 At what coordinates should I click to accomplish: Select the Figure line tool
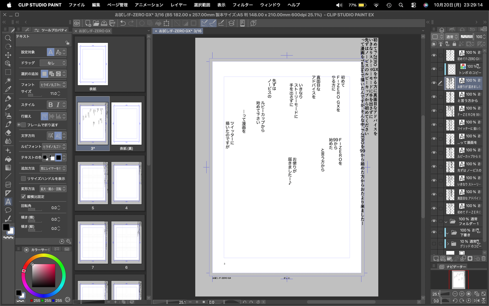8,176
